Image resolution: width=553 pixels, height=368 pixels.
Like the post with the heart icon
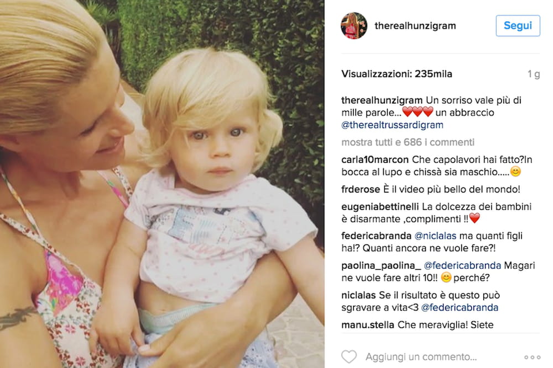coord(349,357)
